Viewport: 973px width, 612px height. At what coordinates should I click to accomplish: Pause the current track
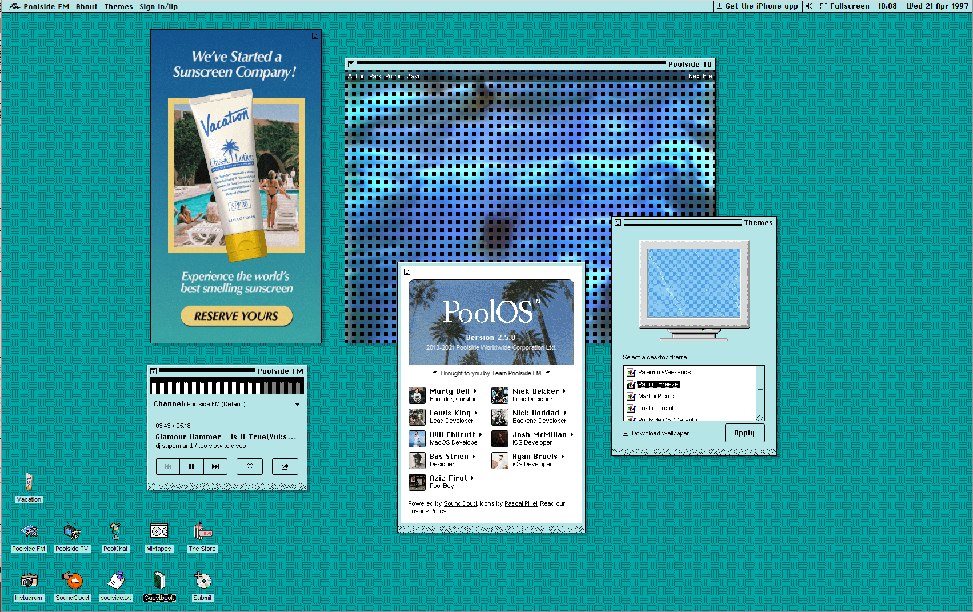click(x=191, y=467)
